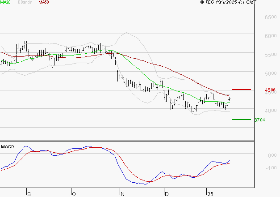
Task: Click the O month marker on time axis
Action: [x=74, y=194]
